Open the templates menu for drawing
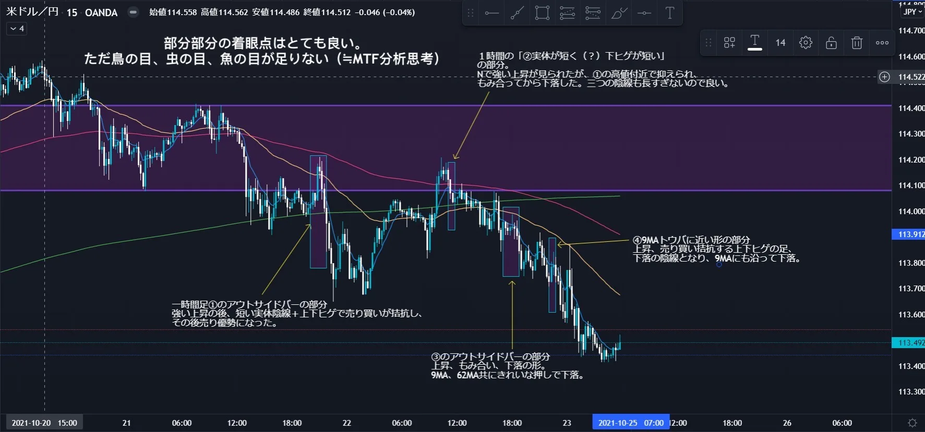925x432 pixels. (729, 43)
